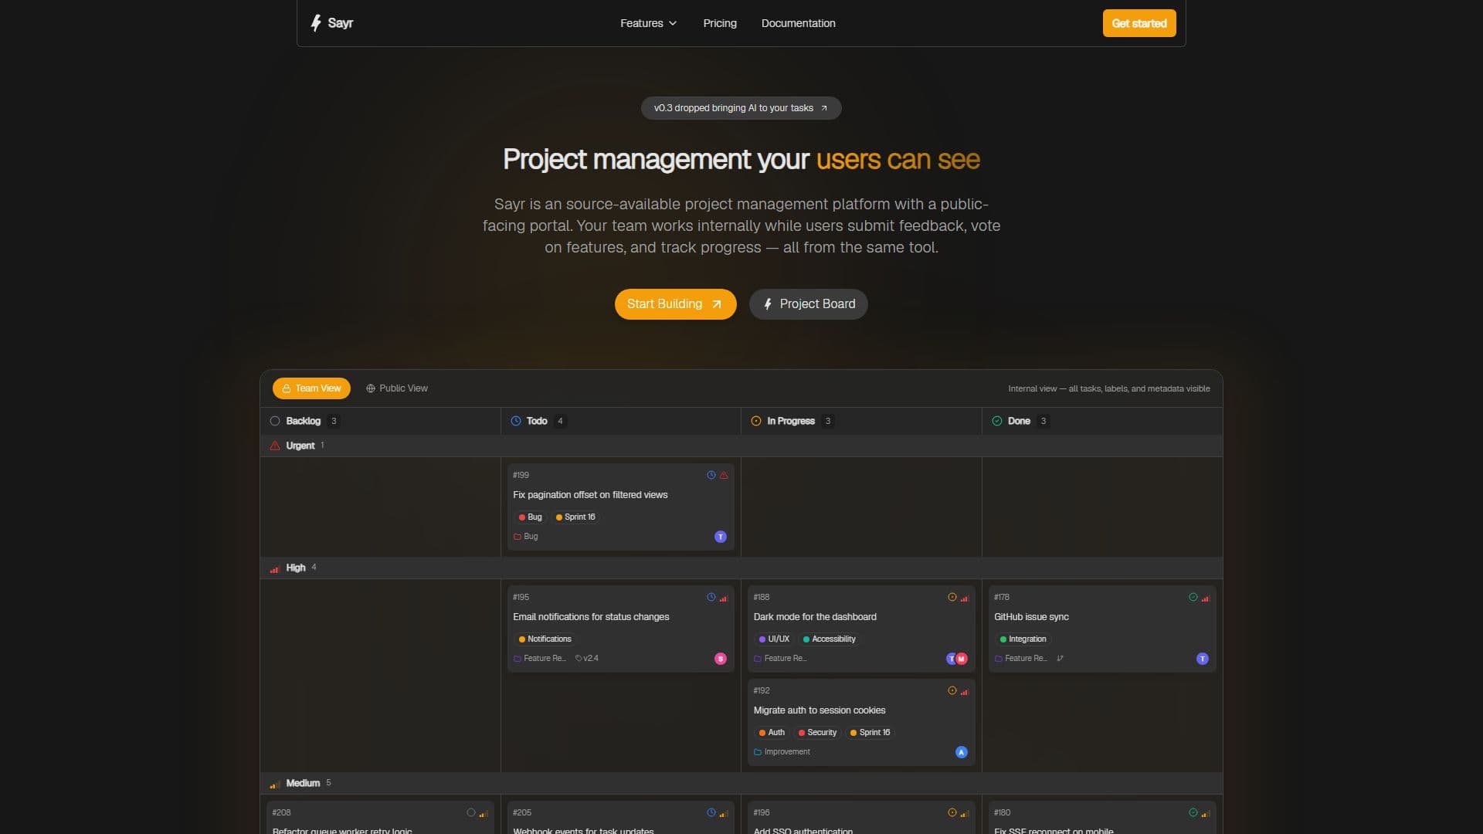Click the done checkmark icon on task #180
Viewport: 1483px width, 834px height.
point(1193,813)
